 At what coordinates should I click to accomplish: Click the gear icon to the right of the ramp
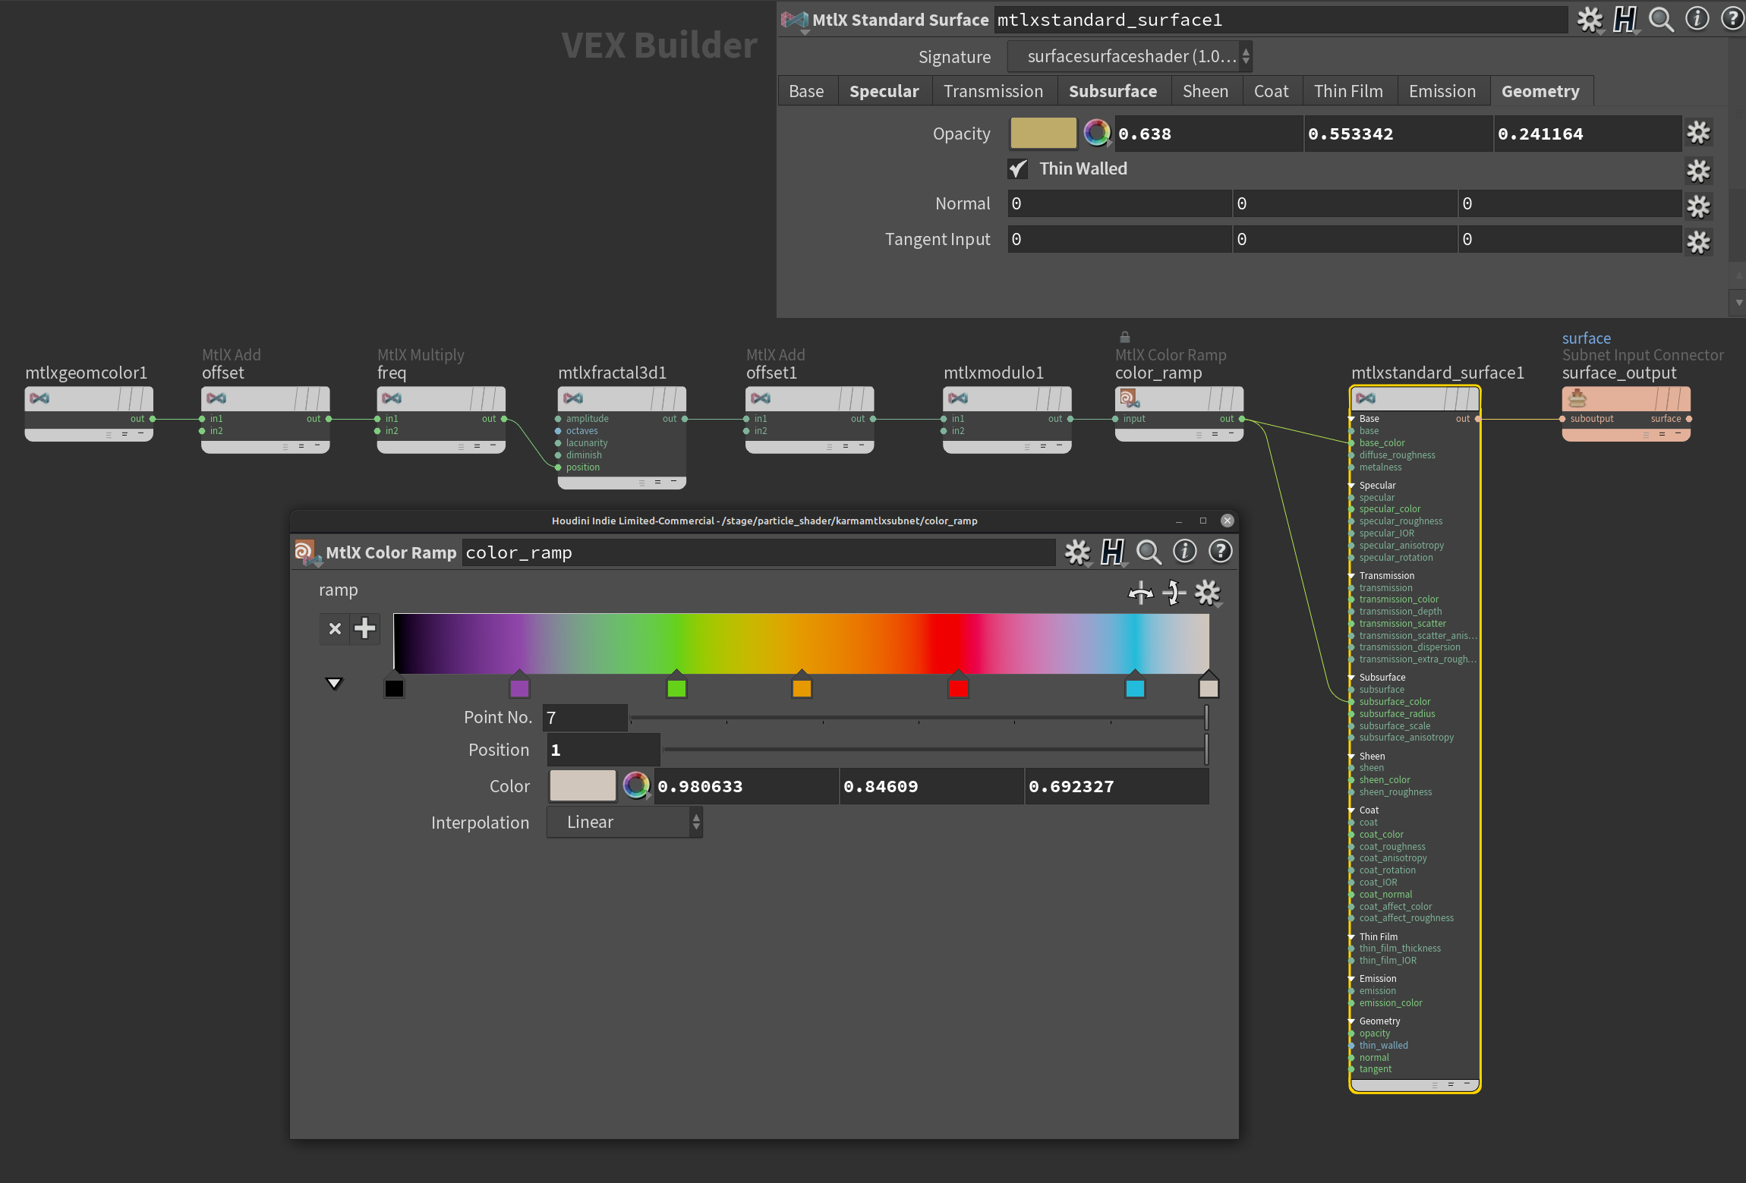(x=1207, y=593)
